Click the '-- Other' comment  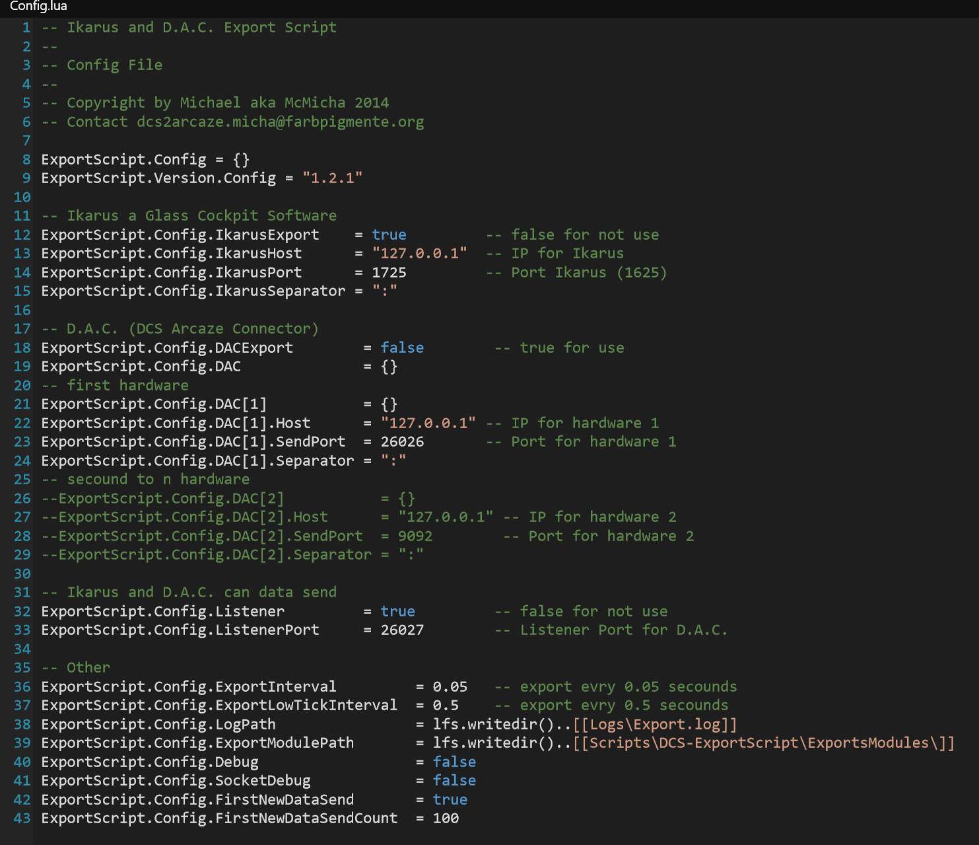tap(76, 668)
